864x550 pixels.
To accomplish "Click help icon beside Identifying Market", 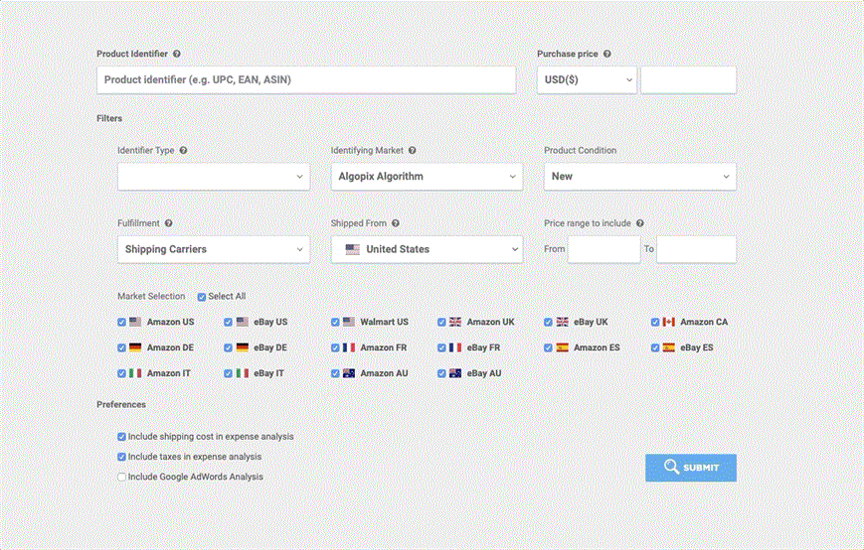I will click(x=413, y=150).
